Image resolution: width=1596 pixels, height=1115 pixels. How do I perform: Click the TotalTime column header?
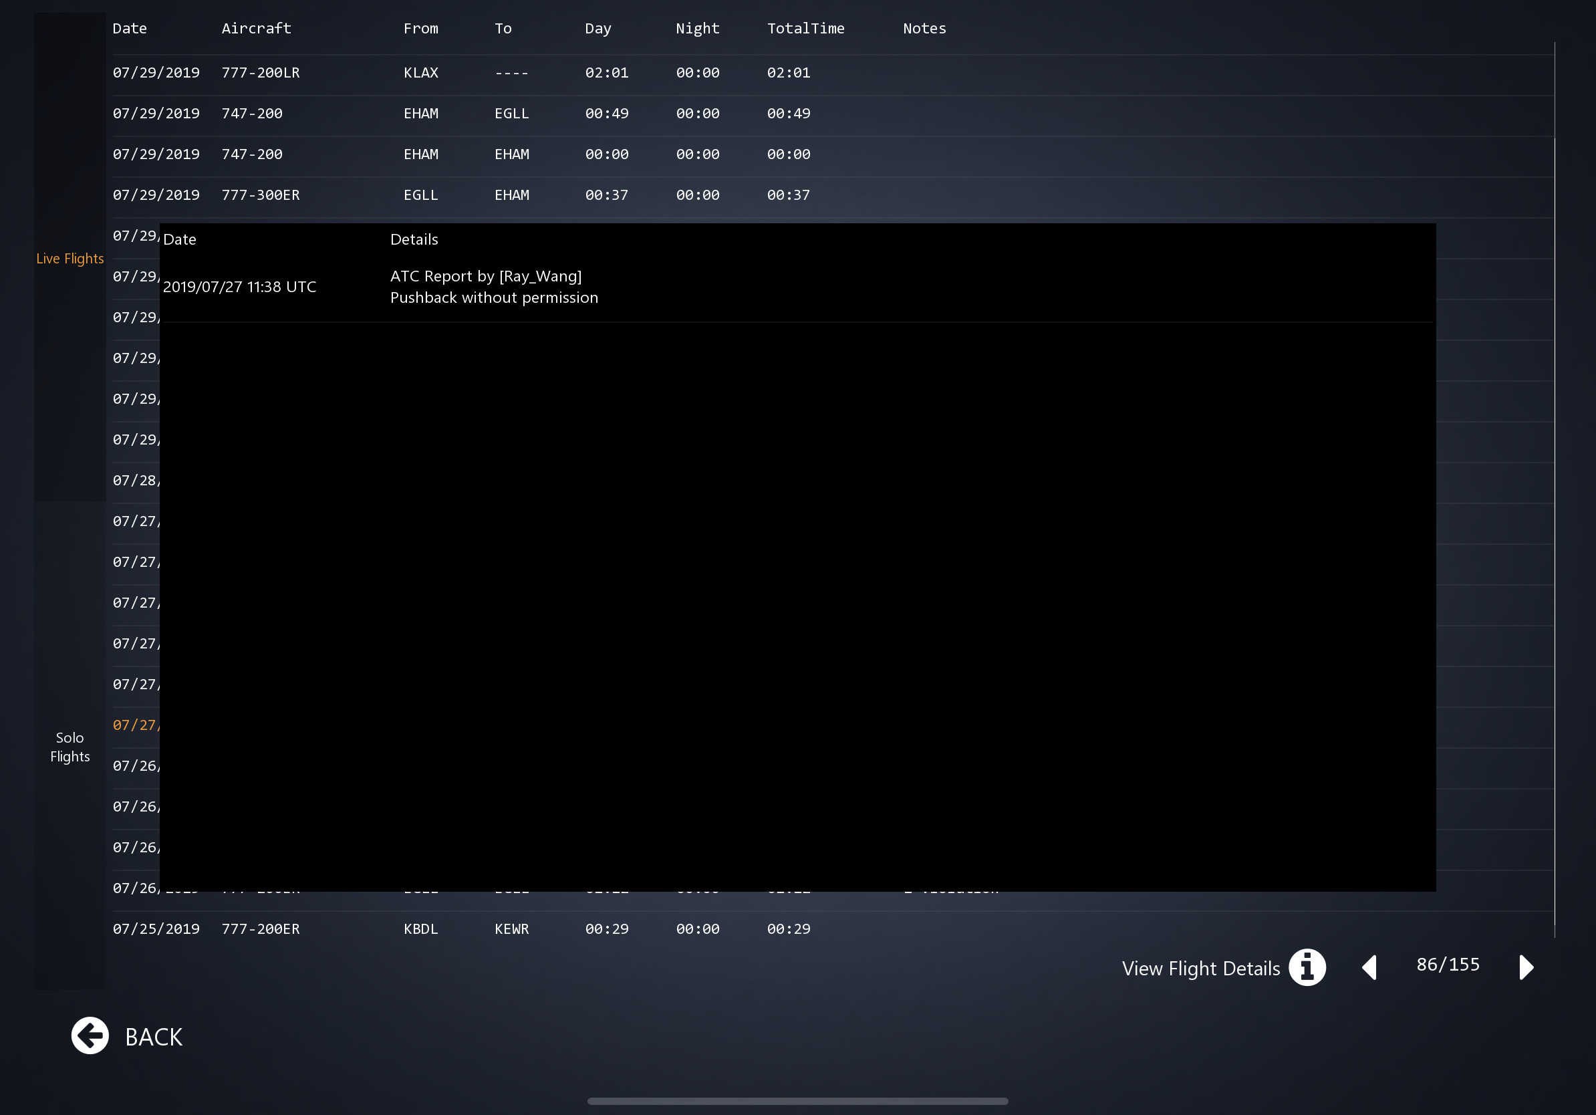coord(805,29)
